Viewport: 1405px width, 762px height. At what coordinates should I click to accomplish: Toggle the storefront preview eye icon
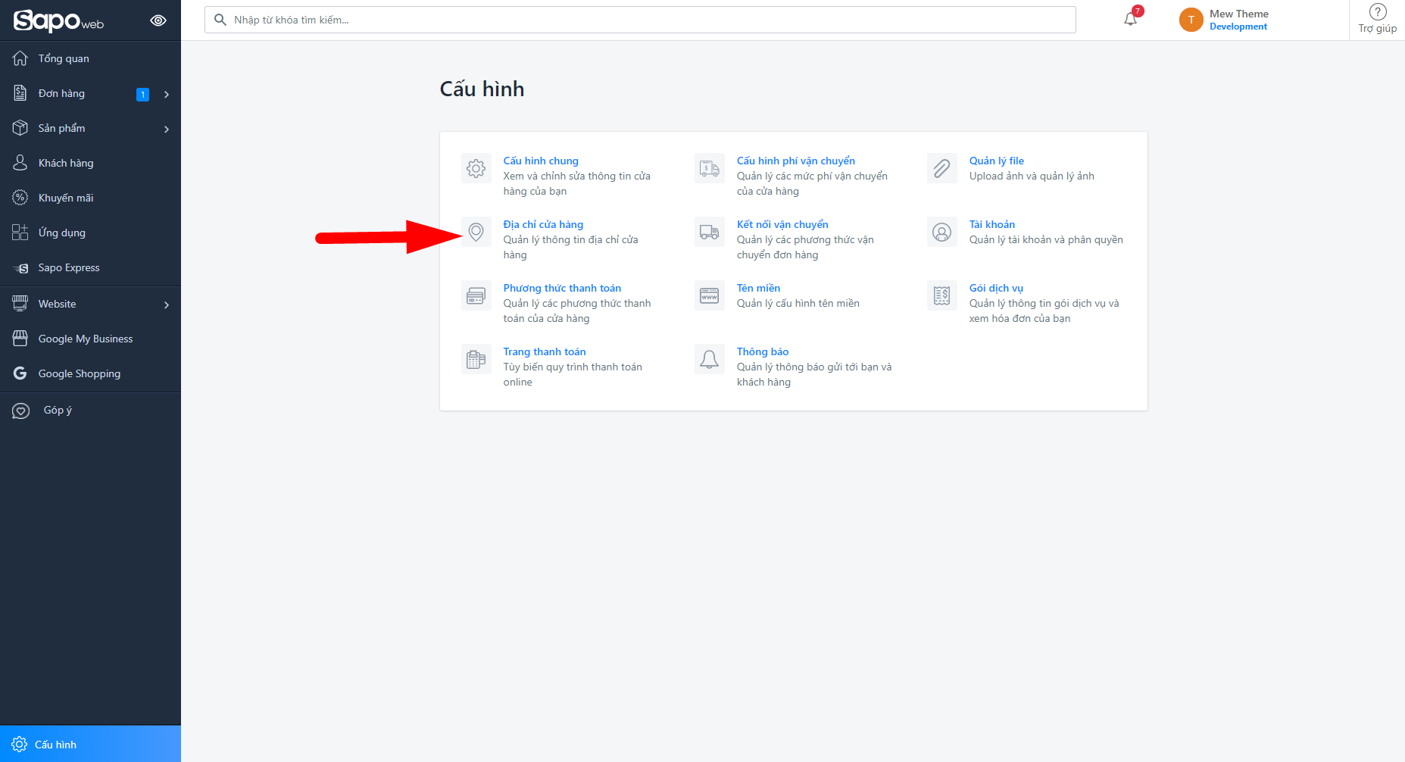pos(158,20)
